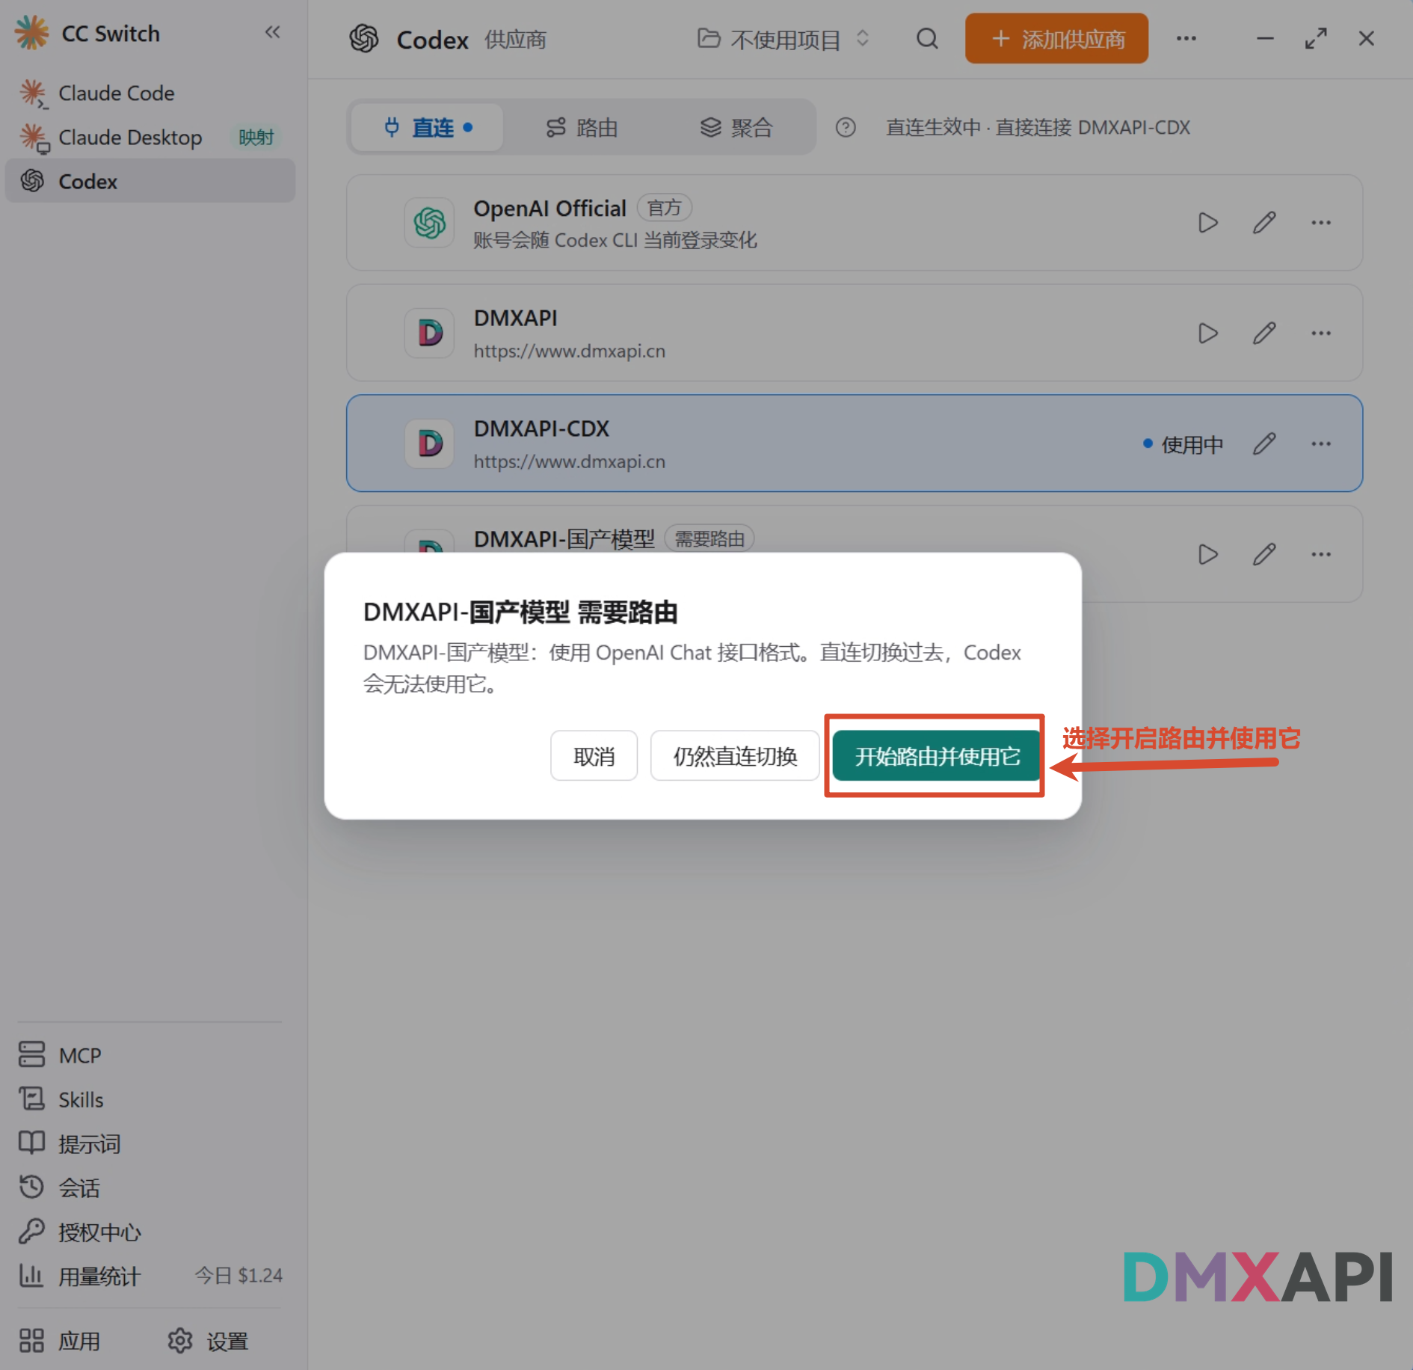The height and width of the screenshot is (1370, 1413).
Task: Activate OpenAI Official with its play icon
Action: click(1207, 223)
